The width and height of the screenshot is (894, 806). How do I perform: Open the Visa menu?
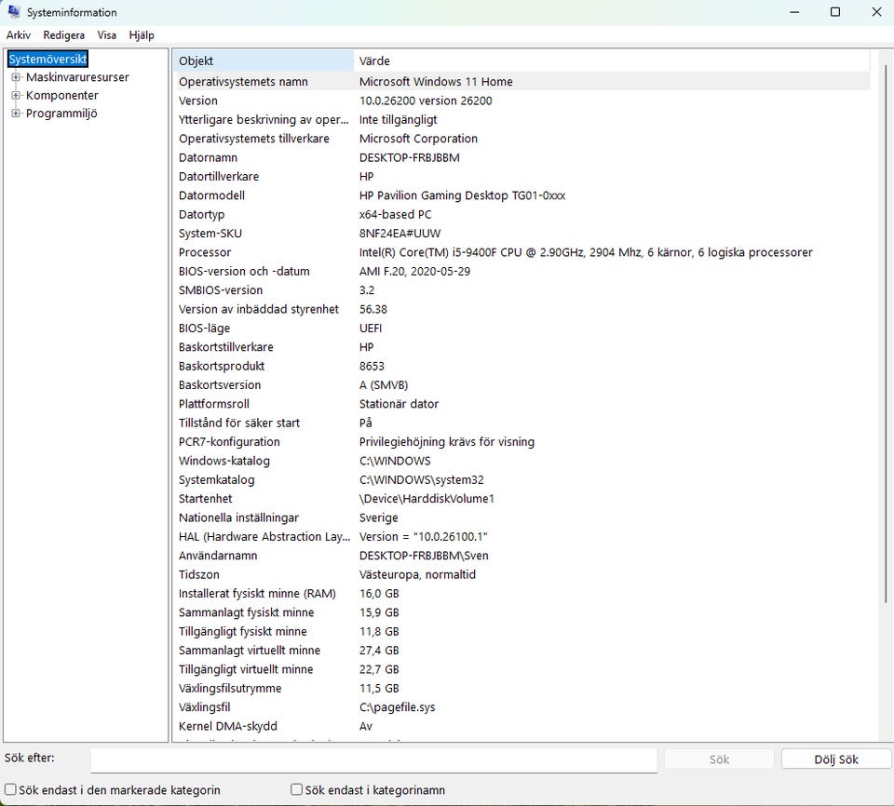pos(107,35)
